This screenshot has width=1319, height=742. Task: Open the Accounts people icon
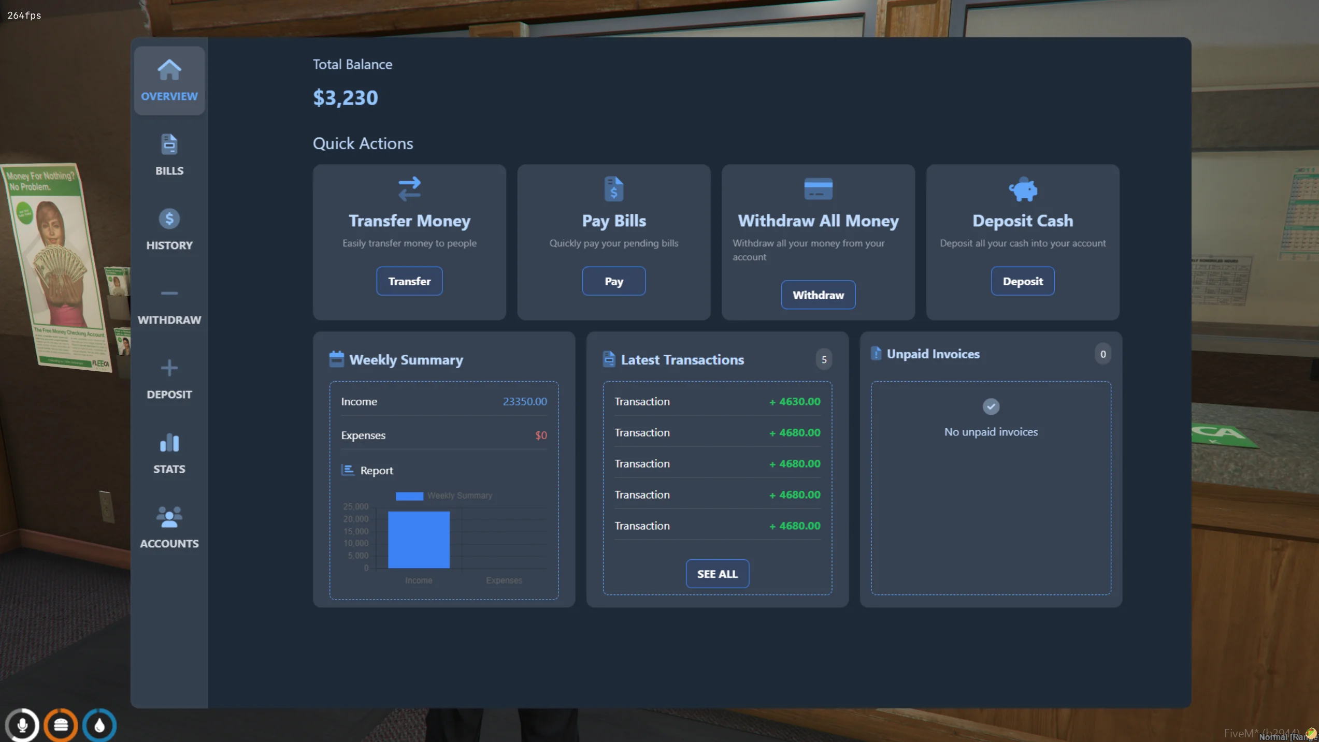coord(169,517)
